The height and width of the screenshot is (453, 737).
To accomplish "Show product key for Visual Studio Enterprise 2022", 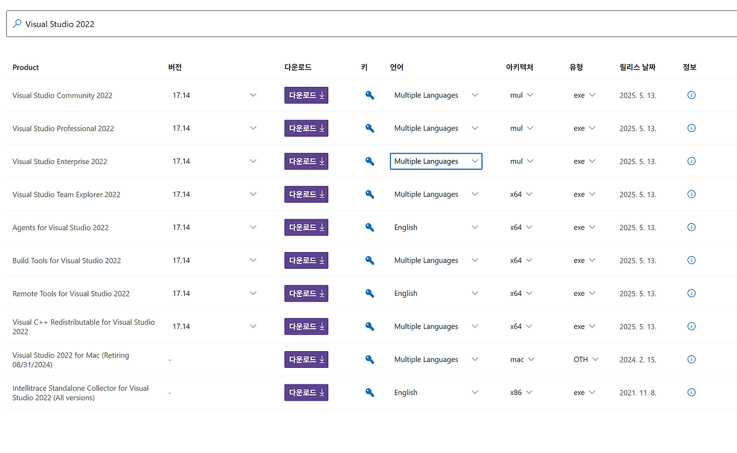I will pyautogui.click(x=370, y=161).
